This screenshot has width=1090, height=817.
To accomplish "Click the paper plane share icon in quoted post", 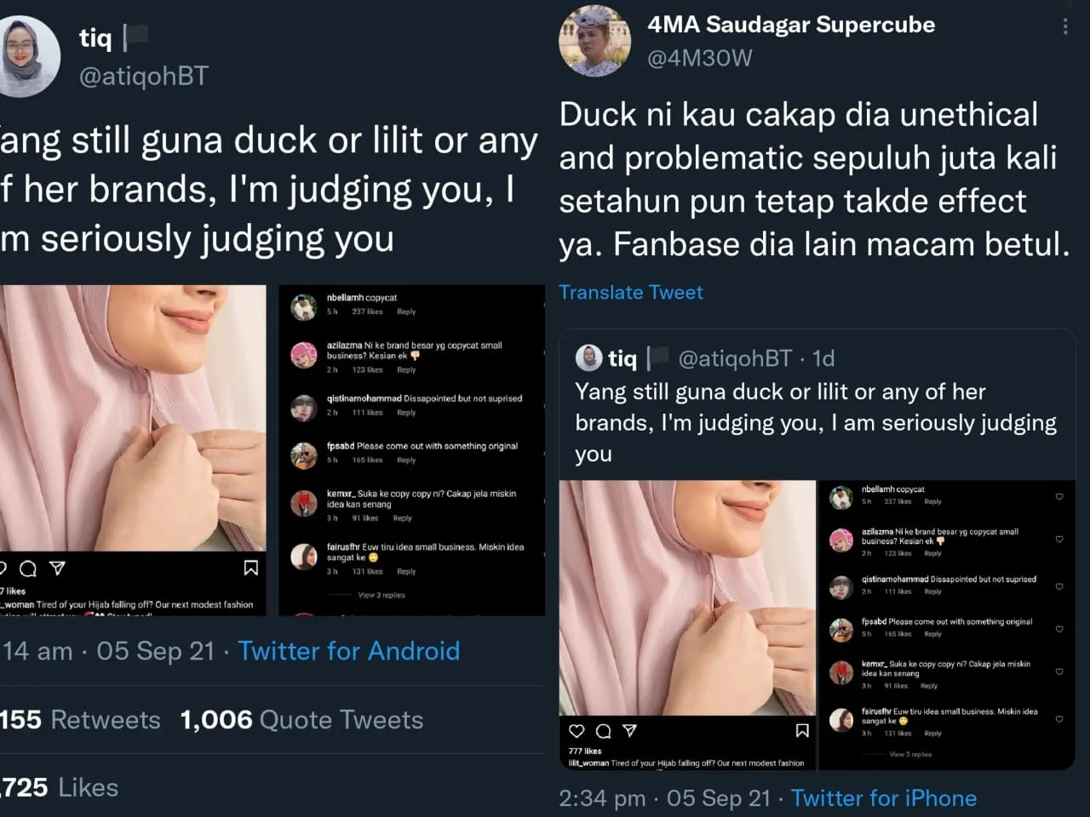I will click(630, 730).
